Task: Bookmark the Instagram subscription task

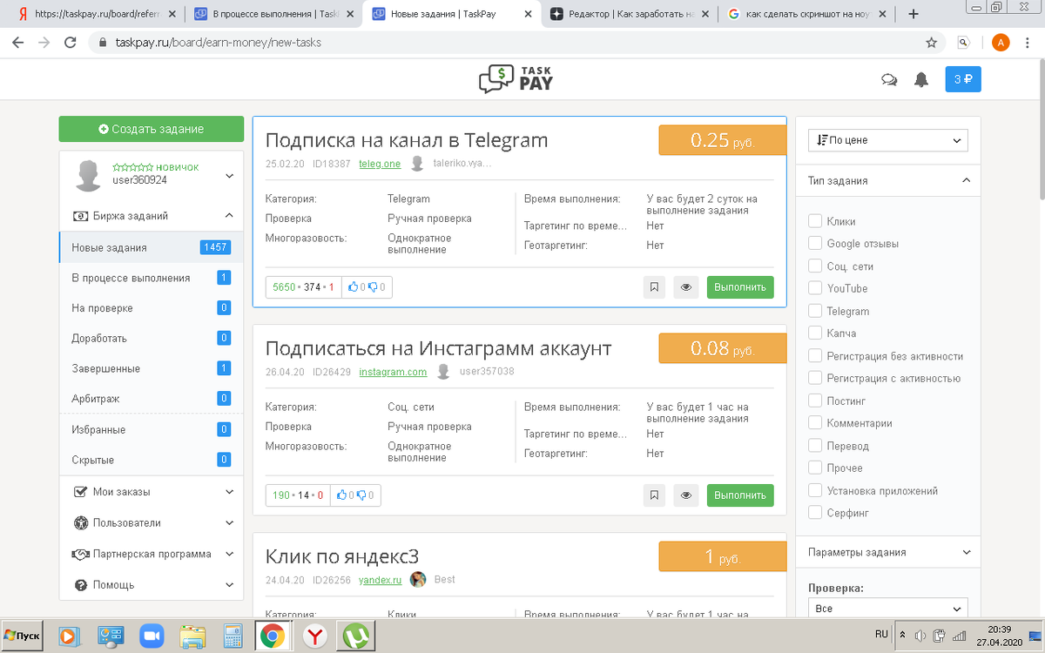Action: coord(654,495)
